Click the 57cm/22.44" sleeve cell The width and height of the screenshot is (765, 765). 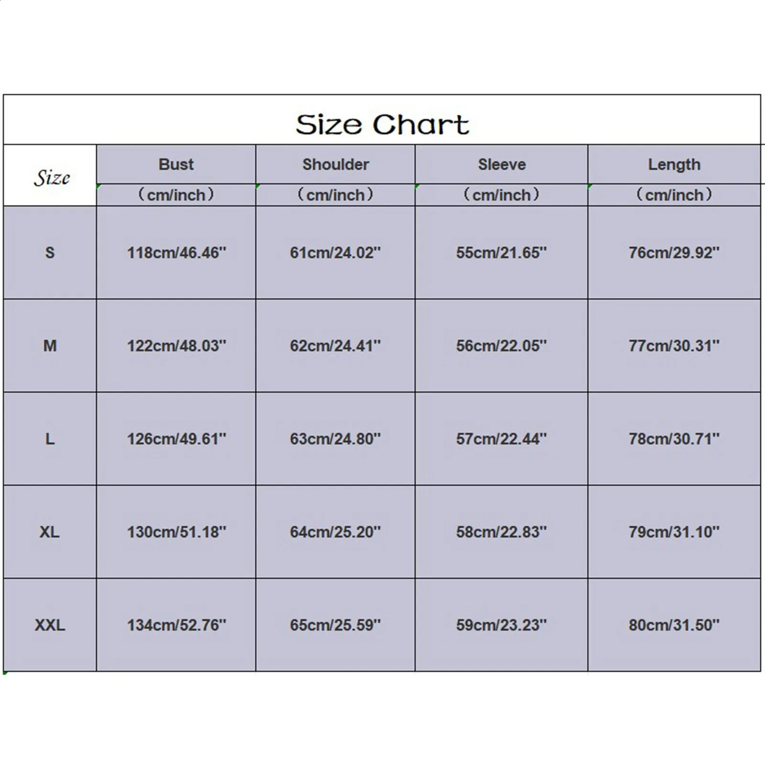[502, 439]
